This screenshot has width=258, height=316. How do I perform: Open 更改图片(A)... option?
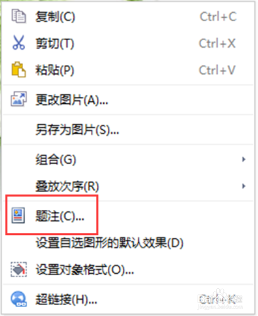128,99
